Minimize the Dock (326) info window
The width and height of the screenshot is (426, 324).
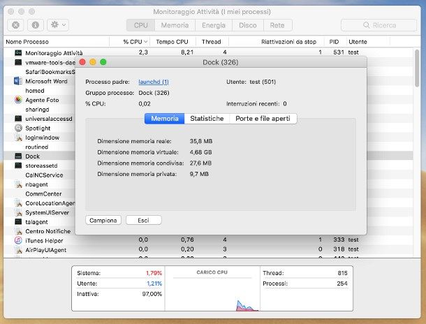93,62
